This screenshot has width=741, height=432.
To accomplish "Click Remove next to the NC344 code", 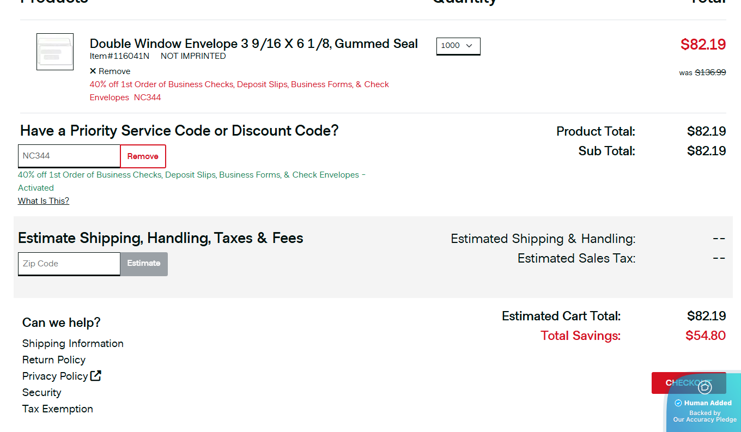I will pos(143,156).
